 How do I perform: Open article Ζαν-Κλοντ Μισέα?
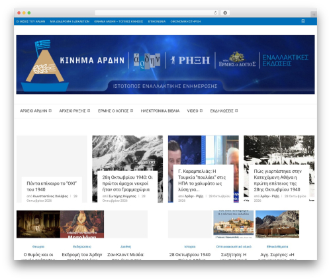pos(126,257)
